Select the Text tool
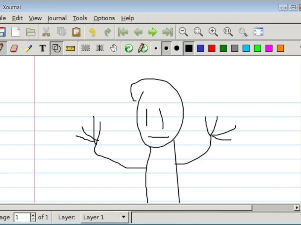Viewport: 301px width, 225px height. pyautogui.click(x=43, y=48)
